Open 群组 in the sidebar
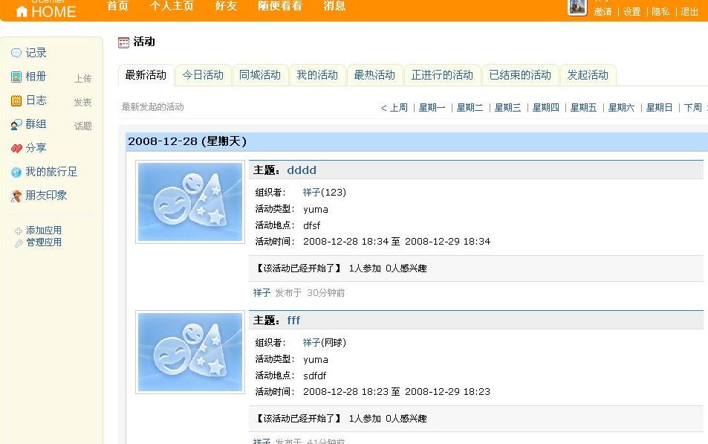708x444 pixels. [36, 124]
